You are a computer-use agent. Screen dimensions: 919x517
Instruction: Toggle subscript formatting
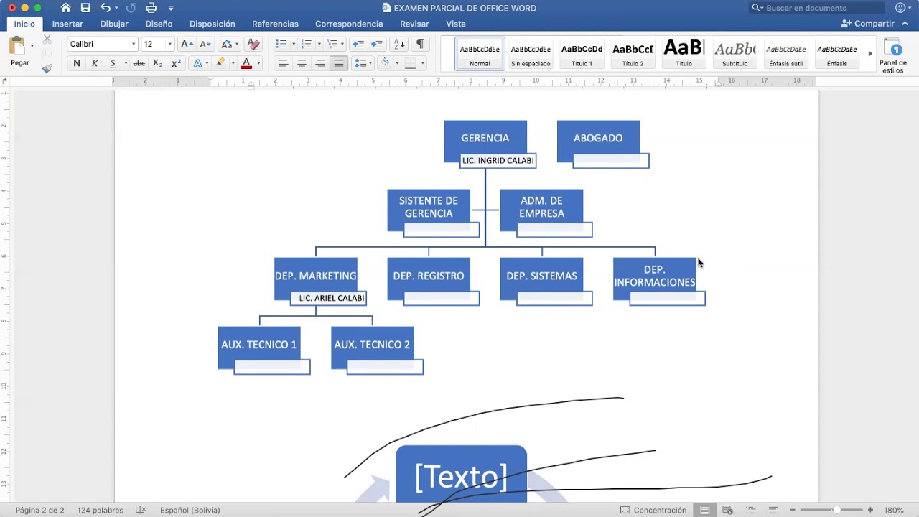click(x=157, y=63)
